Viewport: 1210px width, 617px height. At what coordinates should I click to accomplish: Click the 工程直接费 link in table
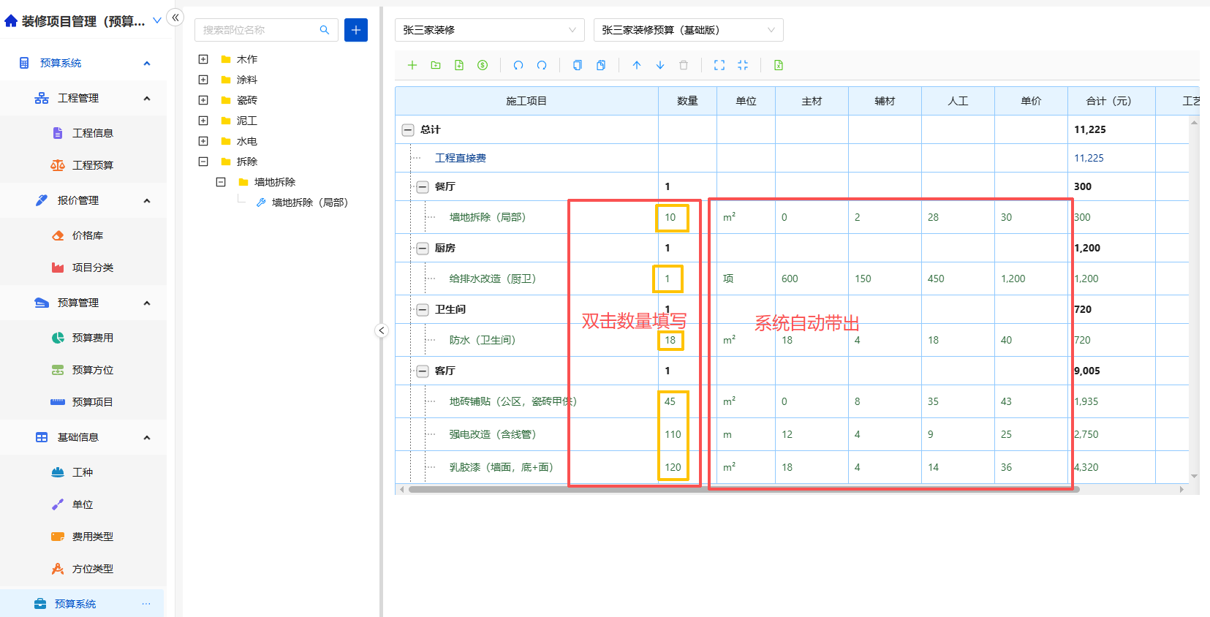click(x=461, y=158)
